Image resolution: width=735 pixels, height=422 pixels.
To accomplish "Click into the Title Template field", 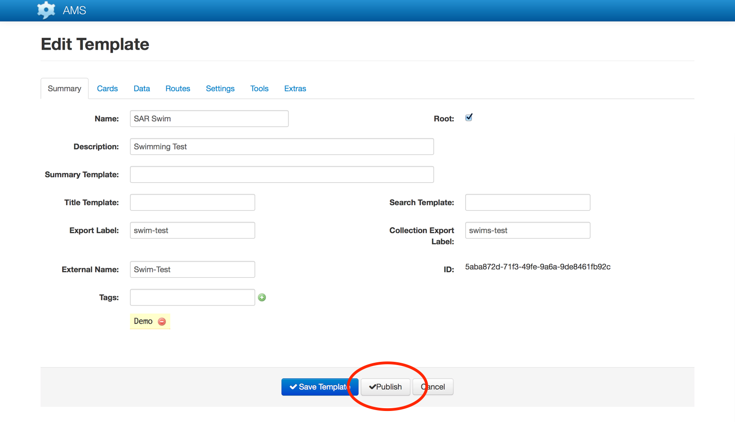I will pyautogui.click(x=192, y=203).
